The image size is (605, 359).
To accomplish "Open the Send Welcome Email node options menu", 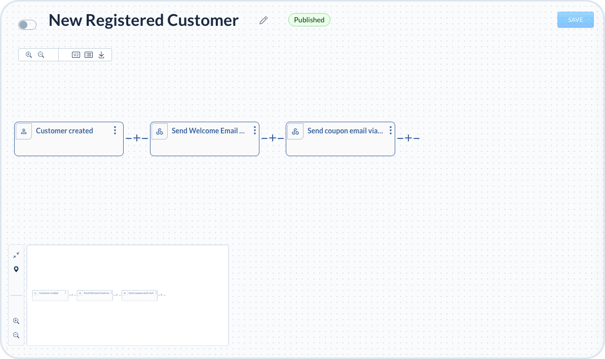I will coord(255,130).
